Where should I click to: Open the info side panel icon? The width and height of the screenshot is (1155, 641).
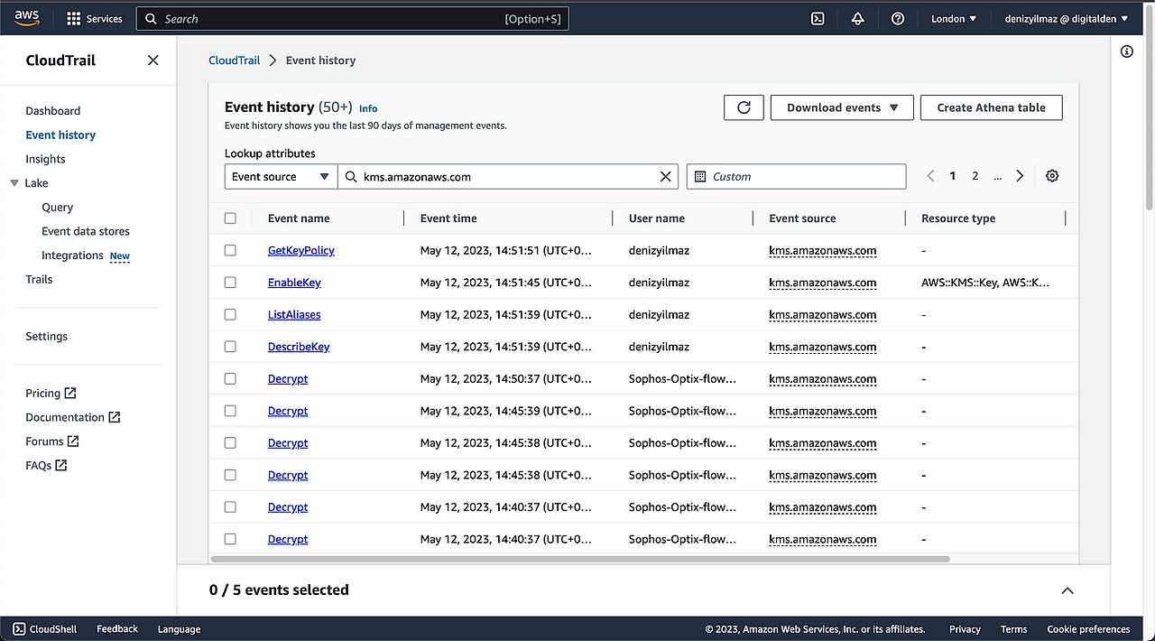coord(1126,51)
